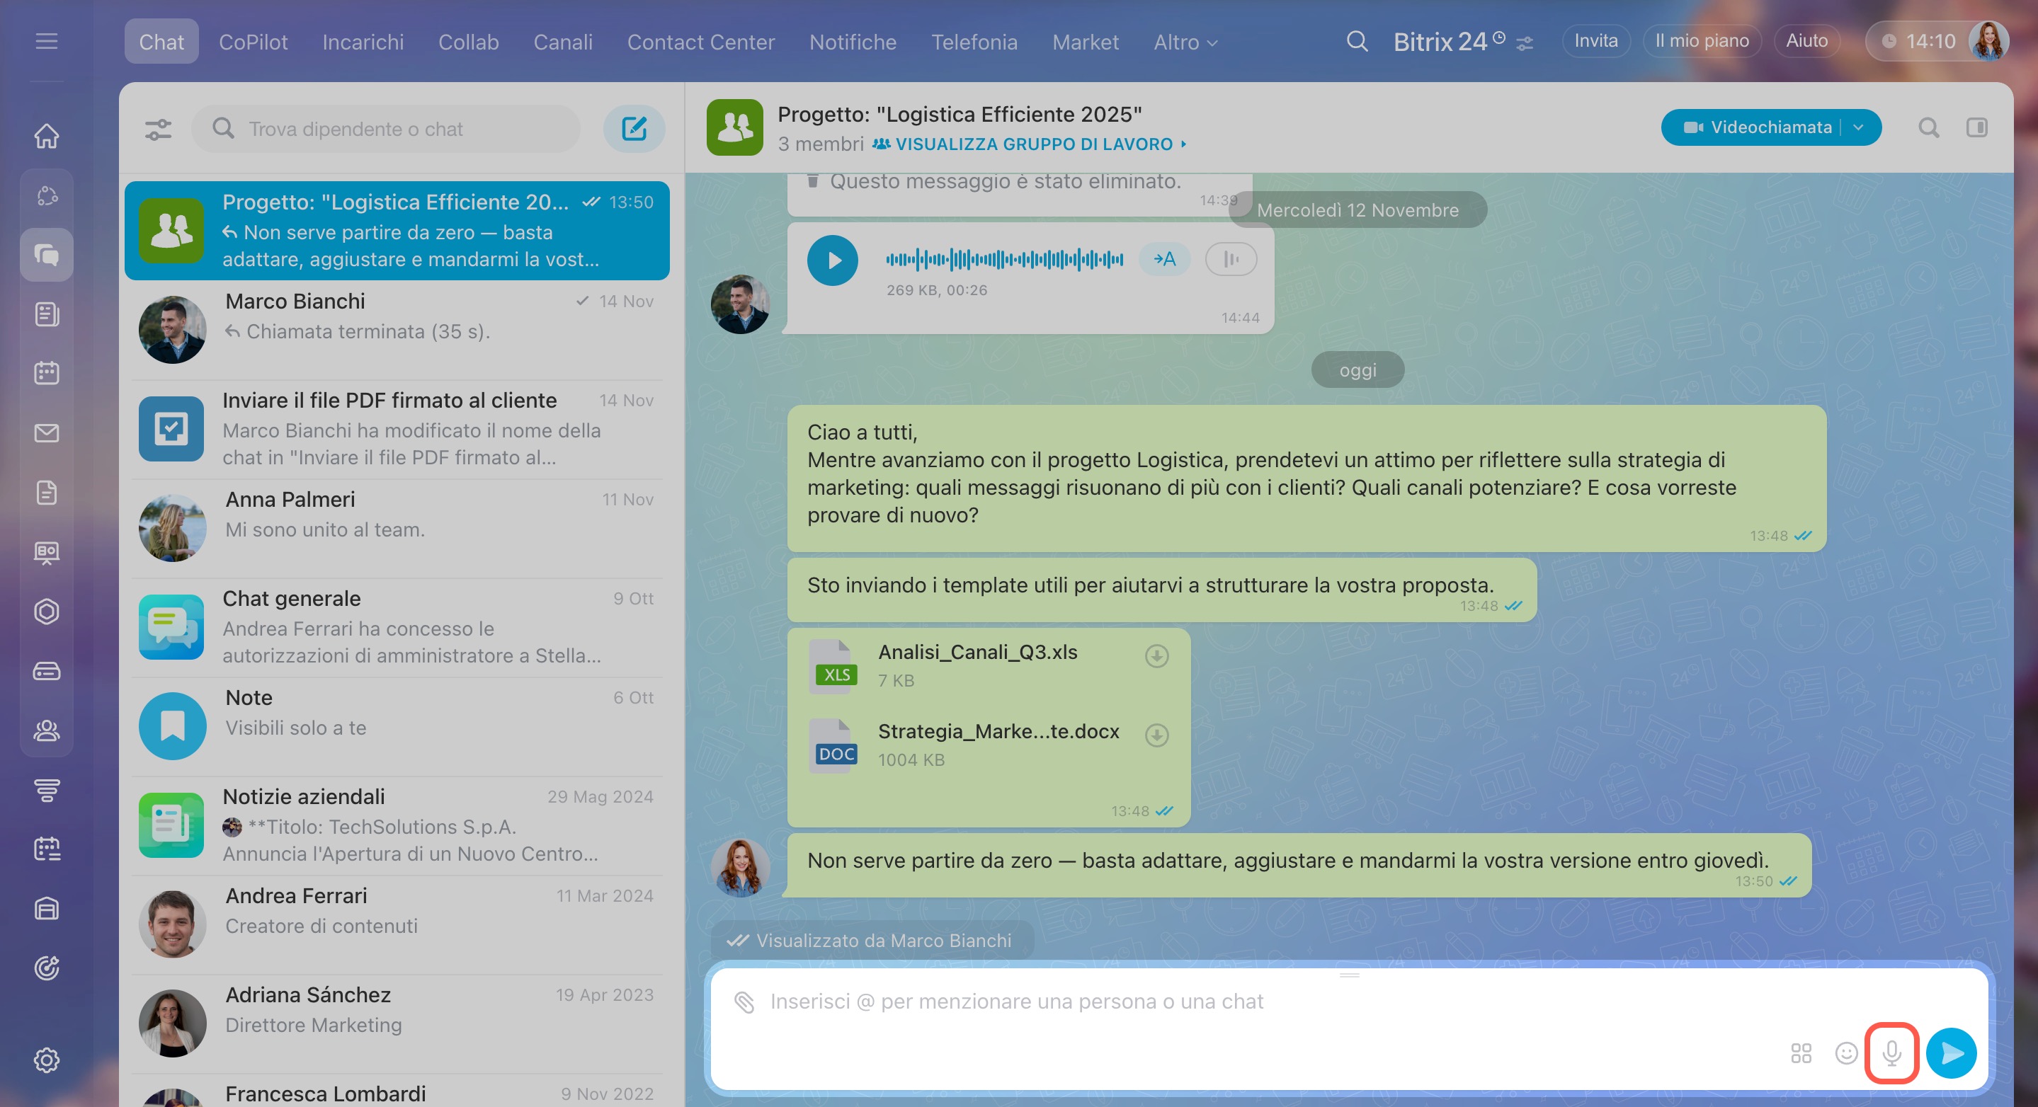Viewport: 2038px width, 1107px height.
Task: Switch to the CoPilot tab
Action: [x=254, y=42]
